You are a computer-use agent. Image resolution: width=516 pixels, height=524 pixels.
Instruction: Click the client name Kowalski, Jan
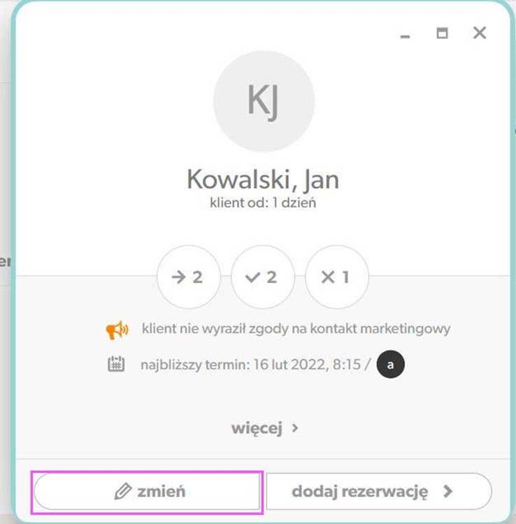(263, 180)
